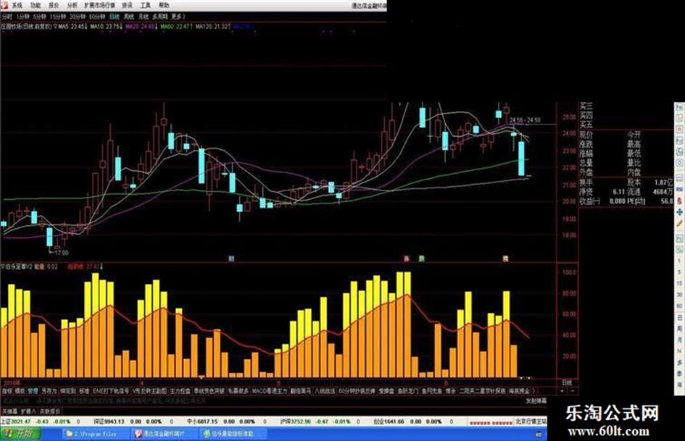Click the 24.56-24.50 price label on chart
The width and height of the screenshot is (685, 441).
[525, 119]
